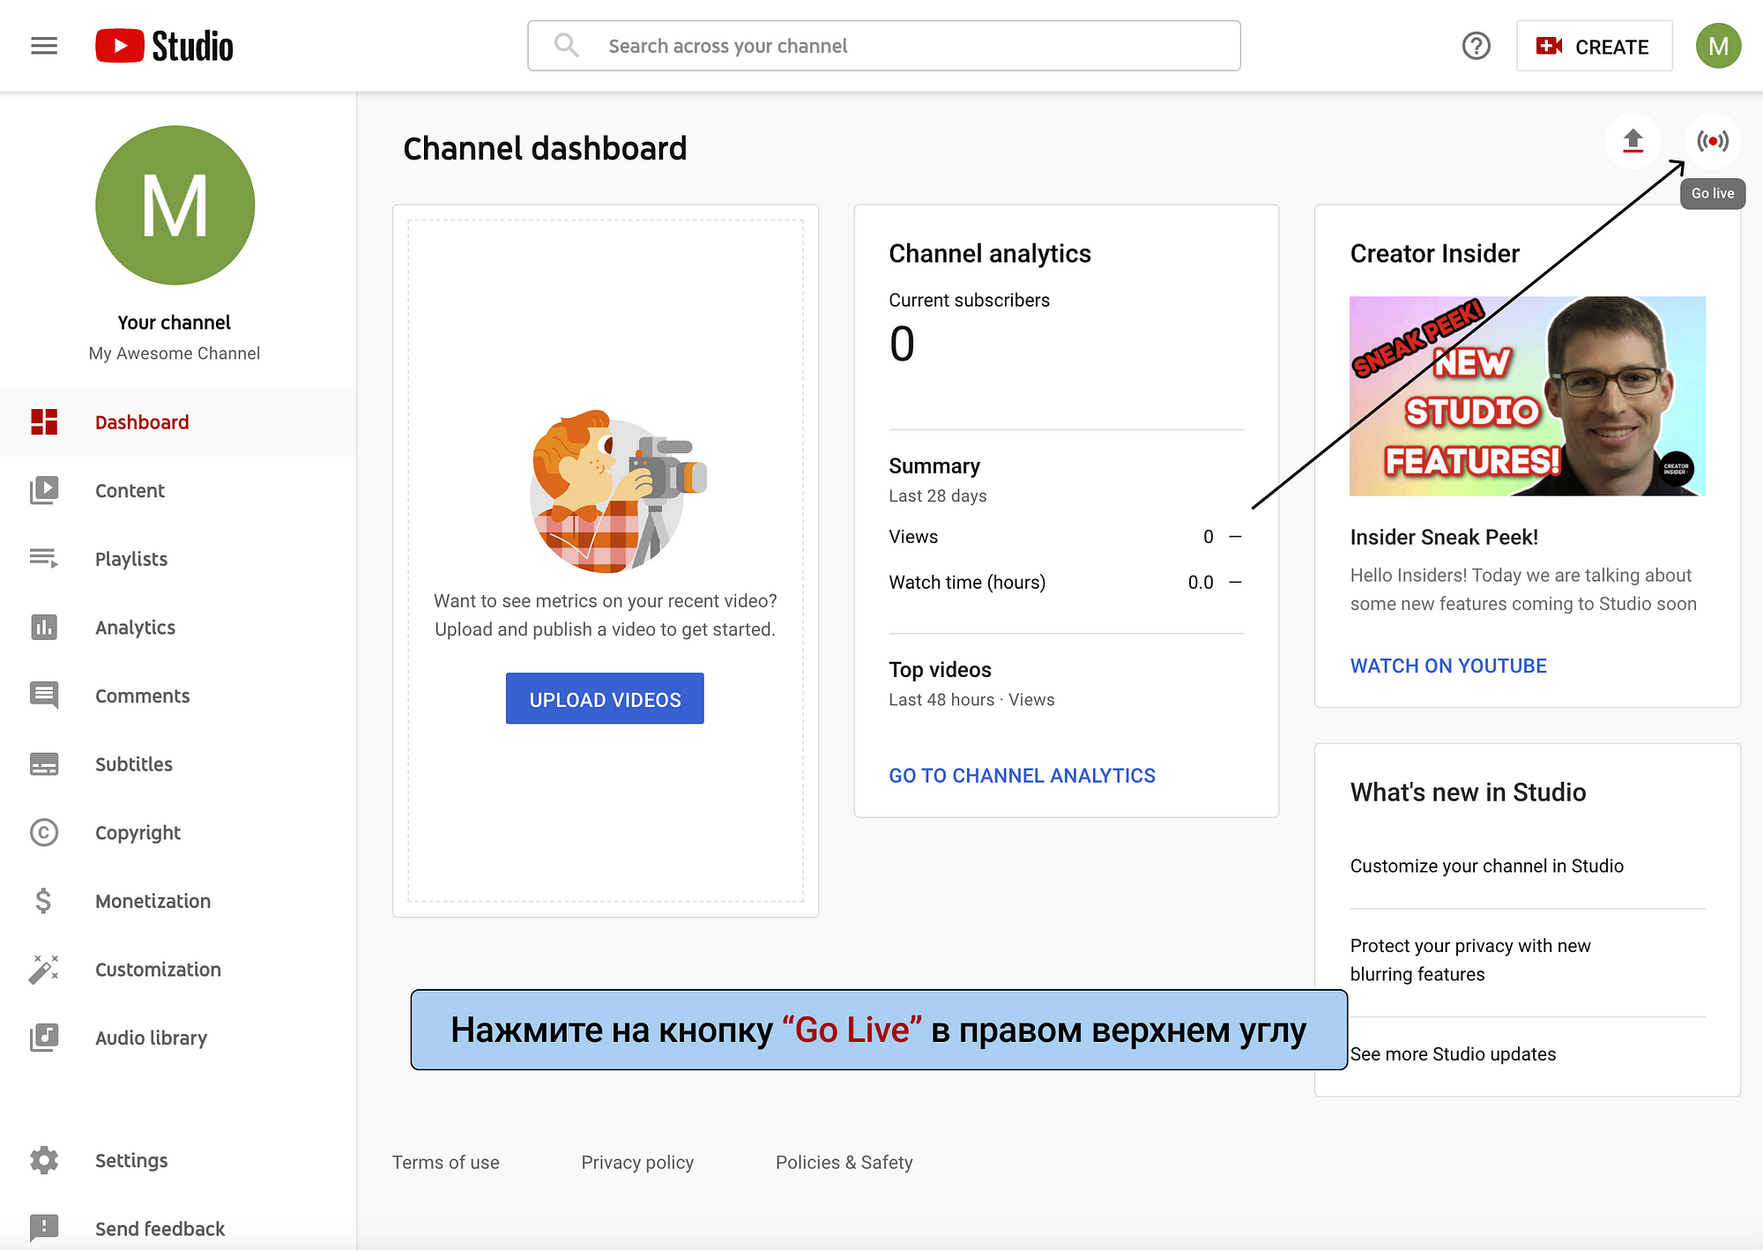Screen dimensions: 1763x1250
Task: Click the My Awesome Channel name
Action: coord(175,353)
